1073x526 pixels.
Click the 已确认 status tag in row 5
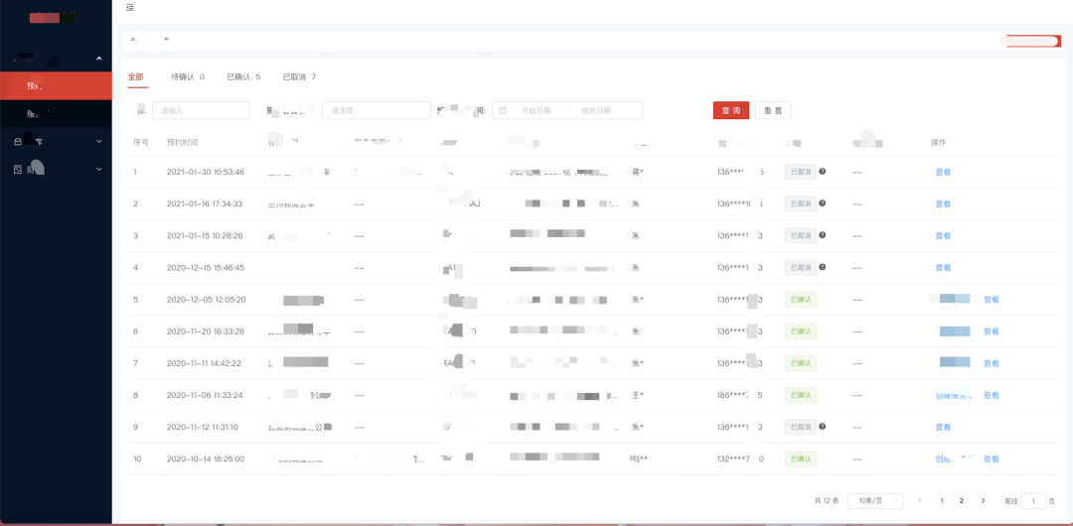click(801, 300)
